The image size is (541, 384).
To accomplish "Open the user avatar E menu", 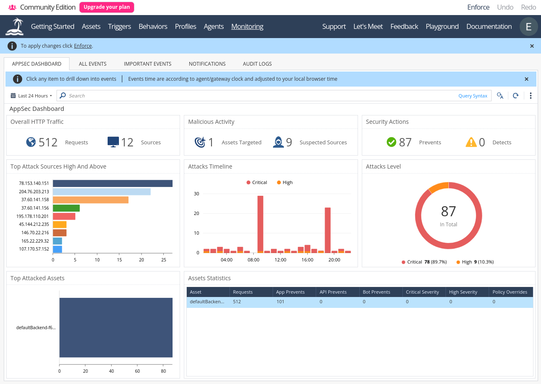I will [528, 27].
